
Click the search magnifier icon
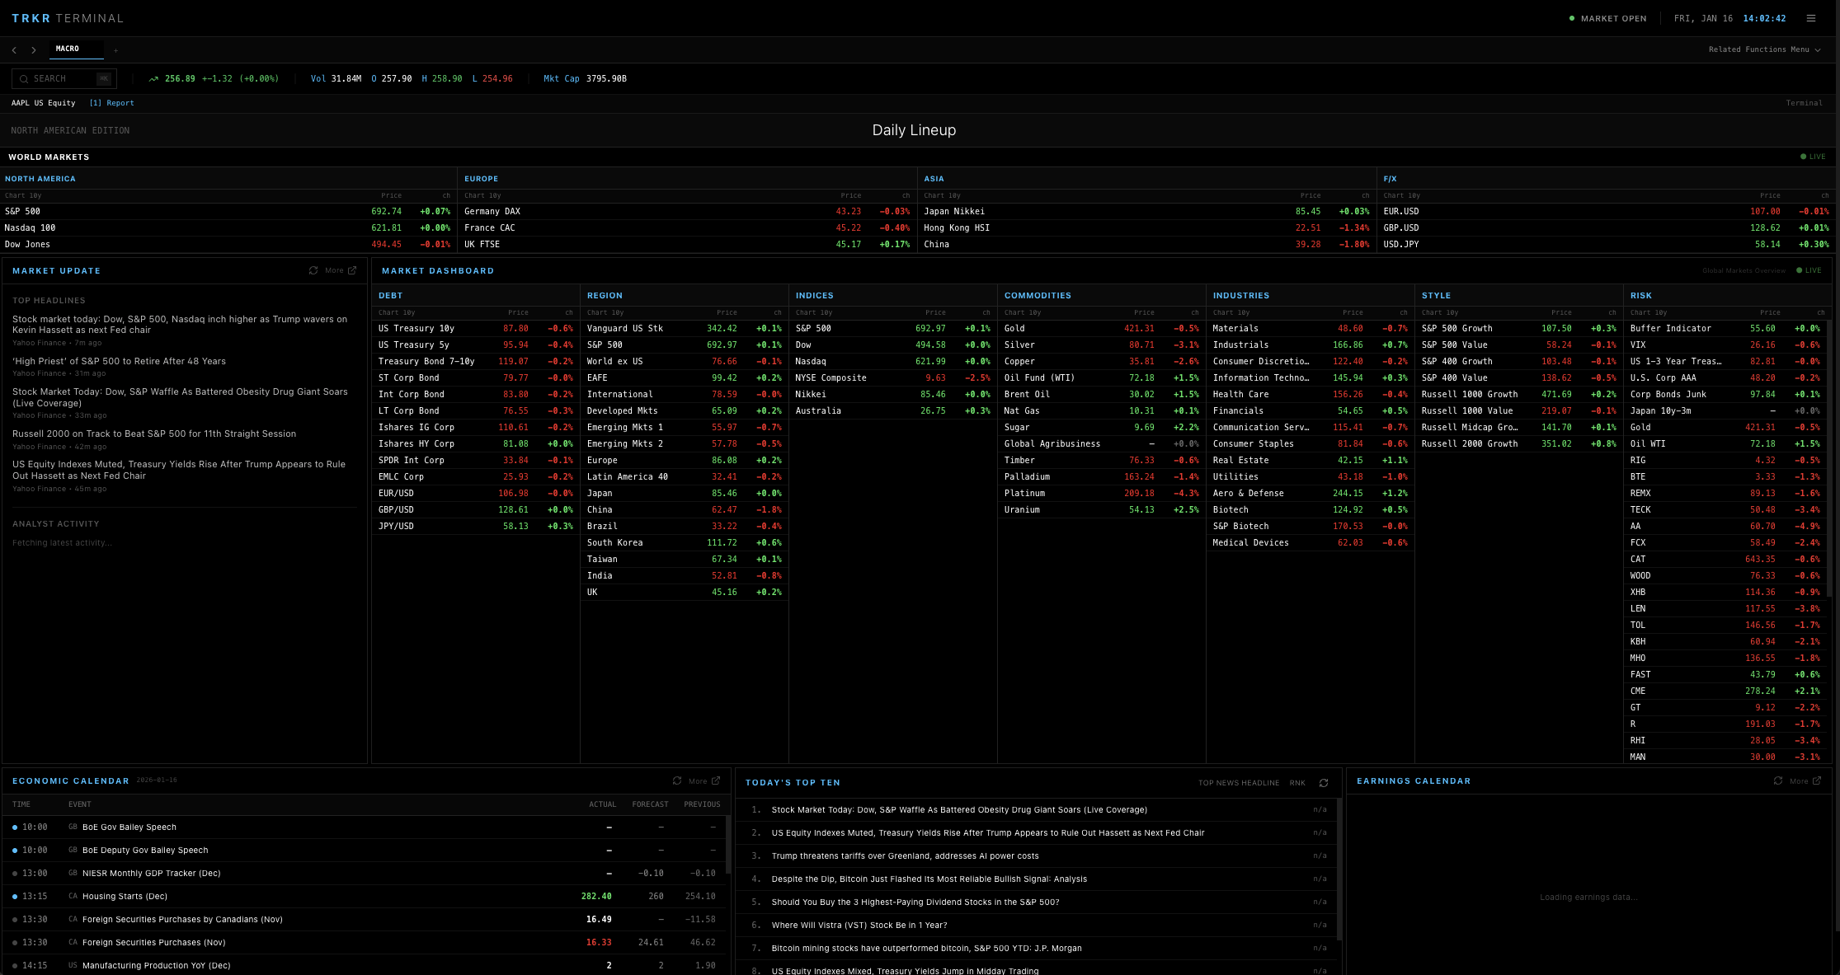coord(23,78)
